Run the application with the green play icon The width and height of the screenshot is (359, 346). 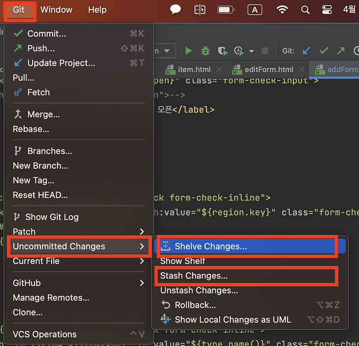point(188,50)
